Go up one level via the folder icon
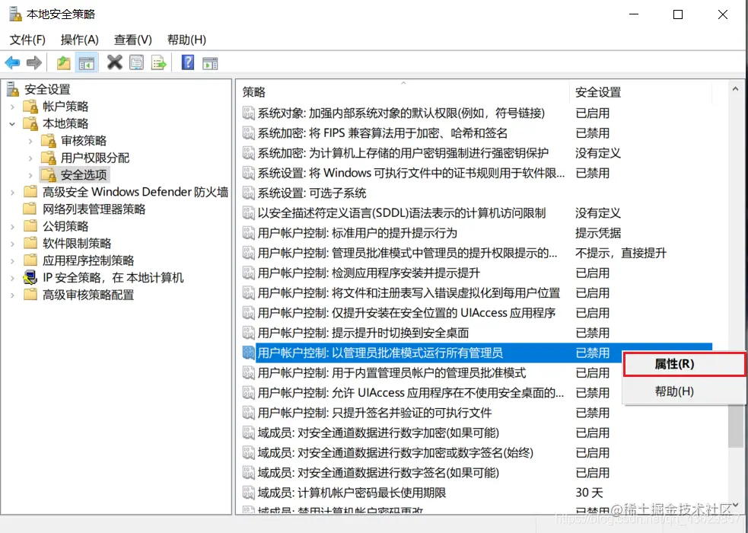This screenshot has width=748, height=533. pos(65,62)
